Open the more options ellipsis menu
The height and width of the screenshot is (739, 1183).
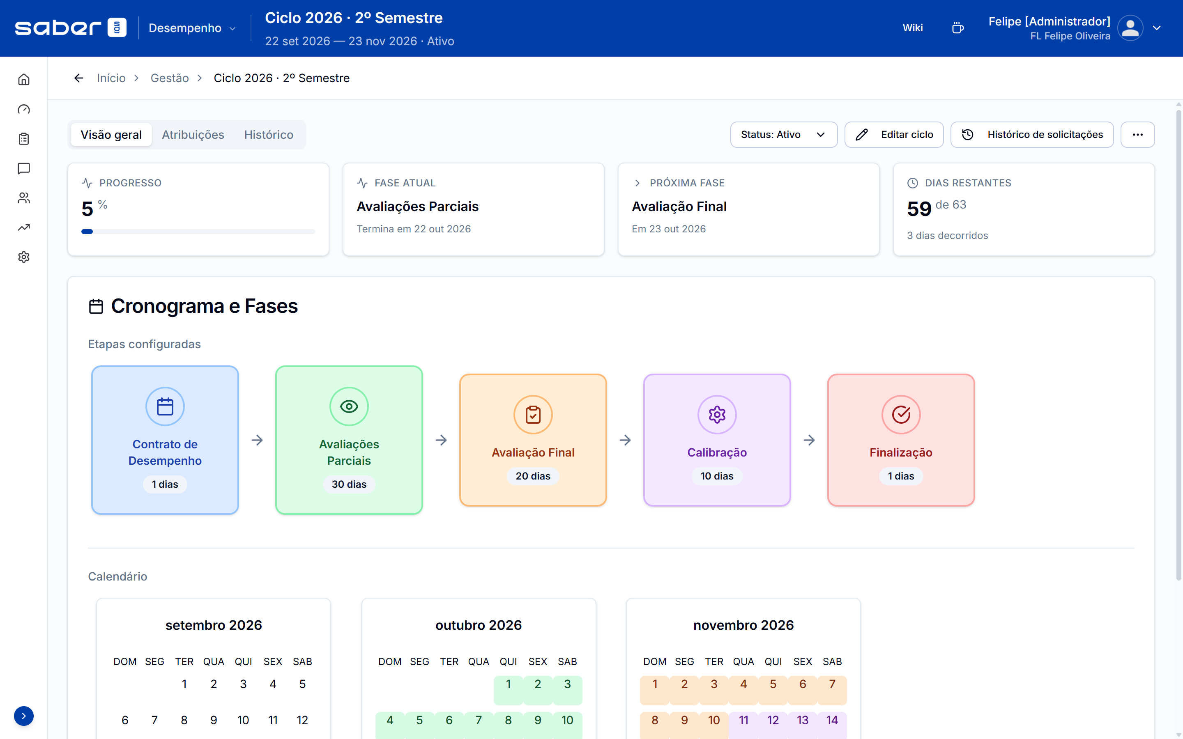[1137, 134]
